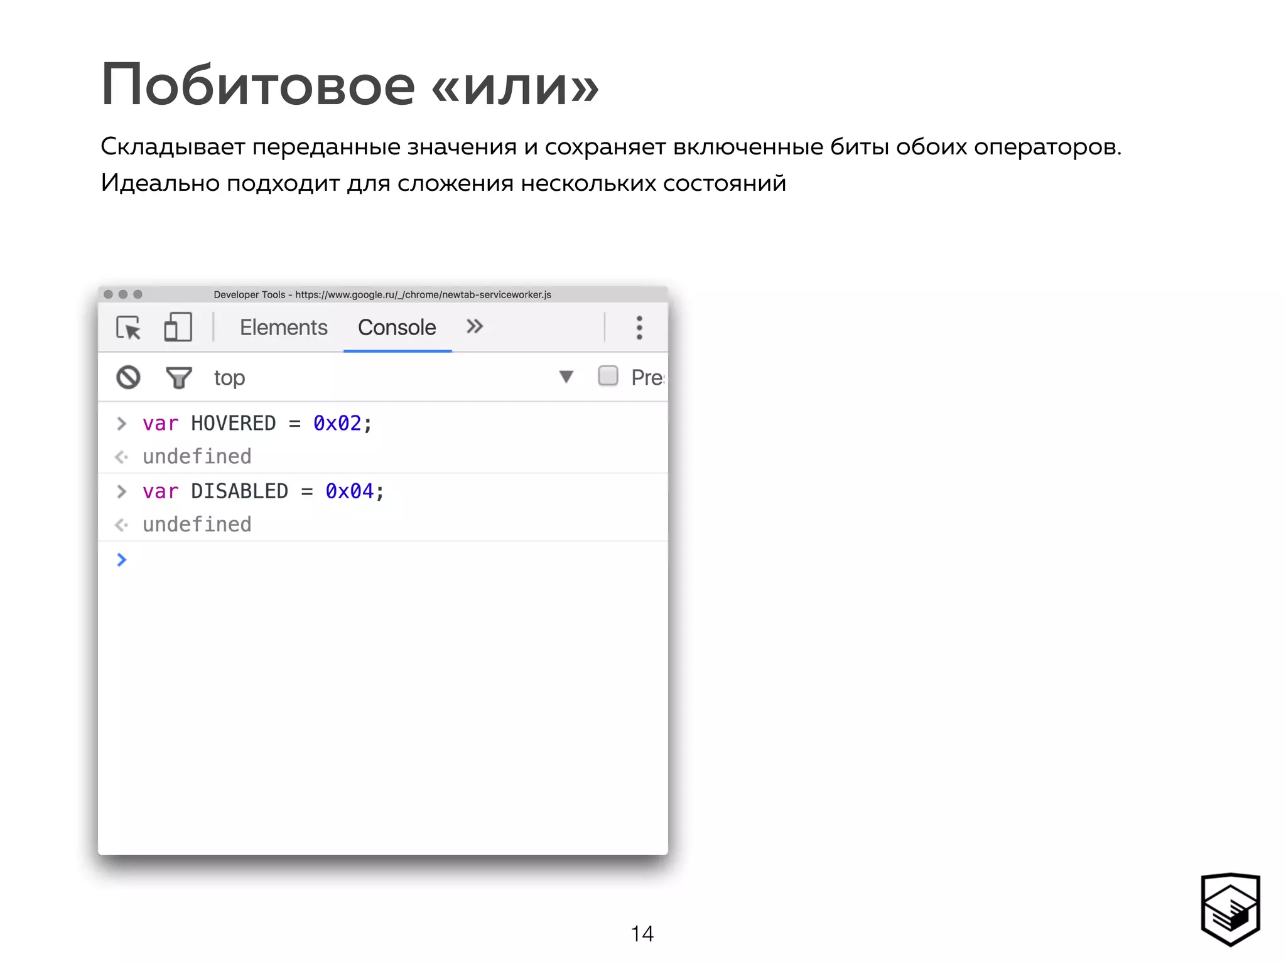Image resolution: width=1286 pixels, height=964 pixels.
Task: Click the first 'undefined' result
Action: [197, 457]
